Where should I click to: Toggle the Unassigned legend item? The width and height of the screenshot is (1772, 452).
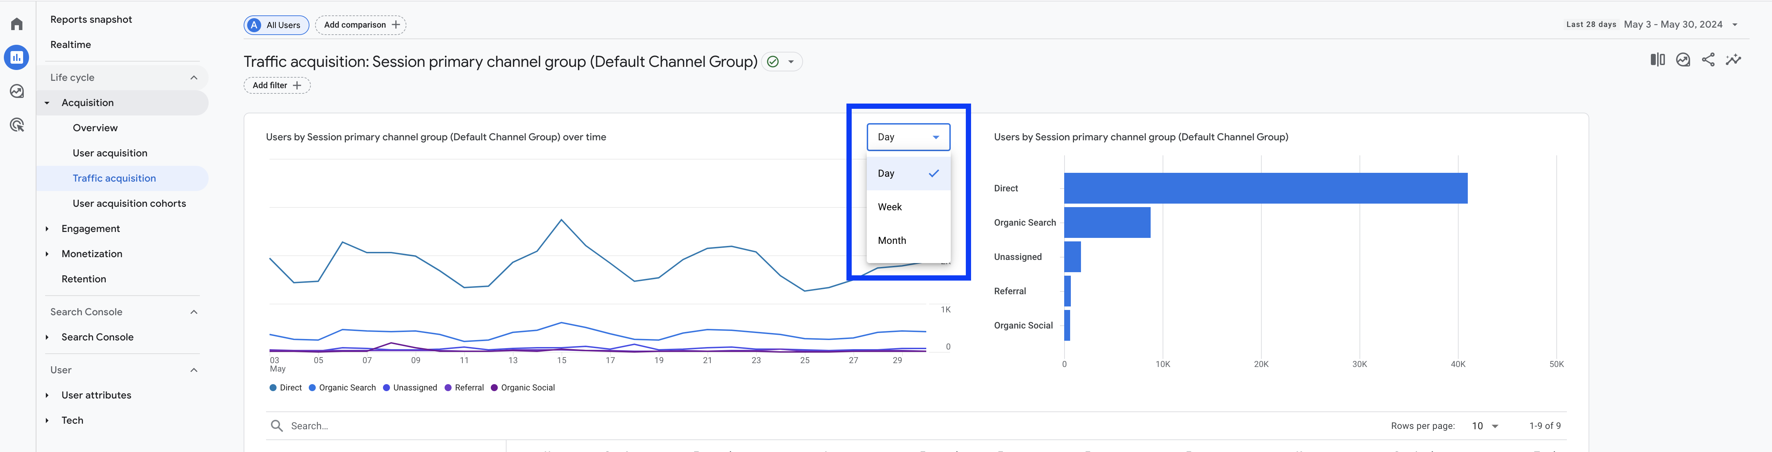[410, 388]
